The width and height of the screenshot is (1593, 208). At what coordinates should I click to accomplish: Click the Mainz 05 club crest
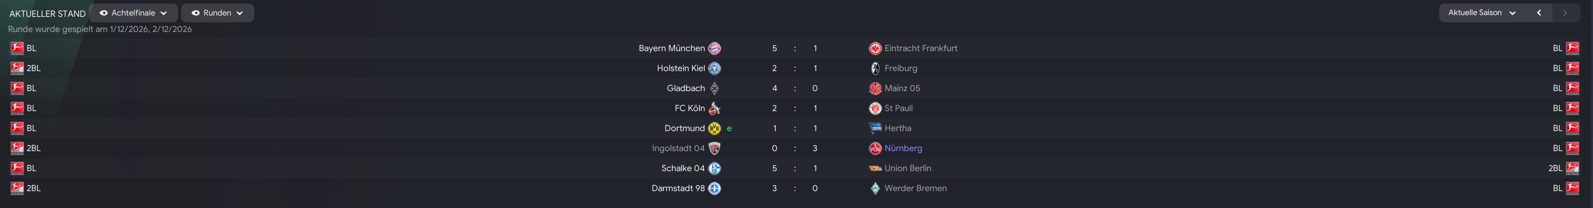pos(875,88)
